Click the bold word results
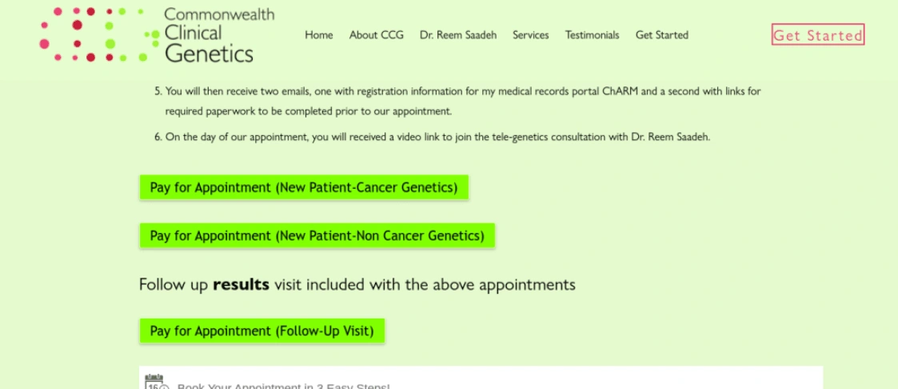 (241, 284)
